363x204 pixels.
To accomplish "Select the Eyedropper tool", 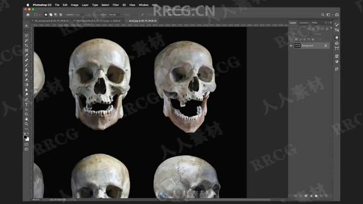I will click(27, 55).
